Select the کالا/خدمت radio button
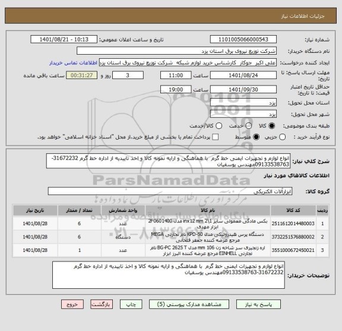 point(218,126)
